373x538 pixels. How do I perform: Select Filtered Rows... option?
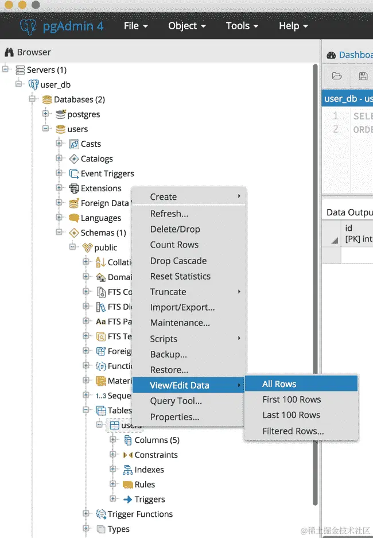(x=301, y=431)
